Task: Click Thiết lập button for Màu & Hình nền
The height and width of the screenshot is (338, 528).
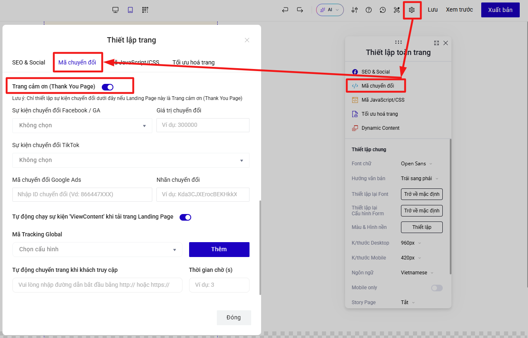Action: [x=422, y=227]
